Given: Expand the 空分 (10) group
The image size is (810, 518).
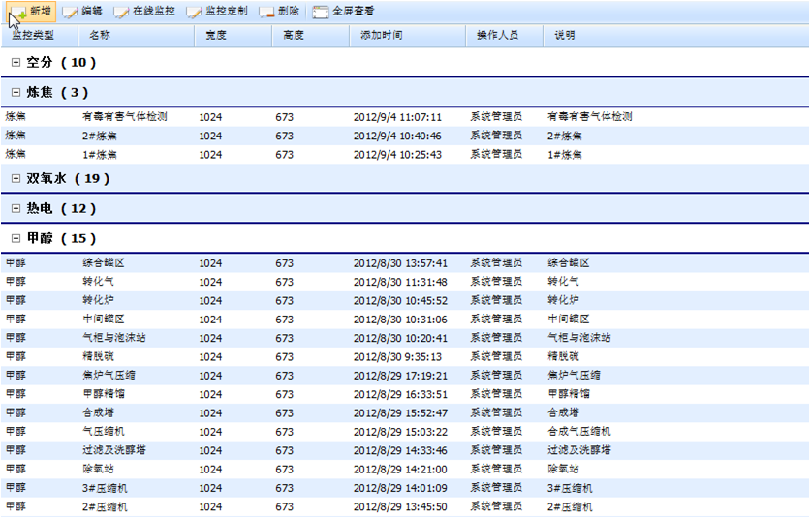Looking at the screenshot, I should click(16, 63).
